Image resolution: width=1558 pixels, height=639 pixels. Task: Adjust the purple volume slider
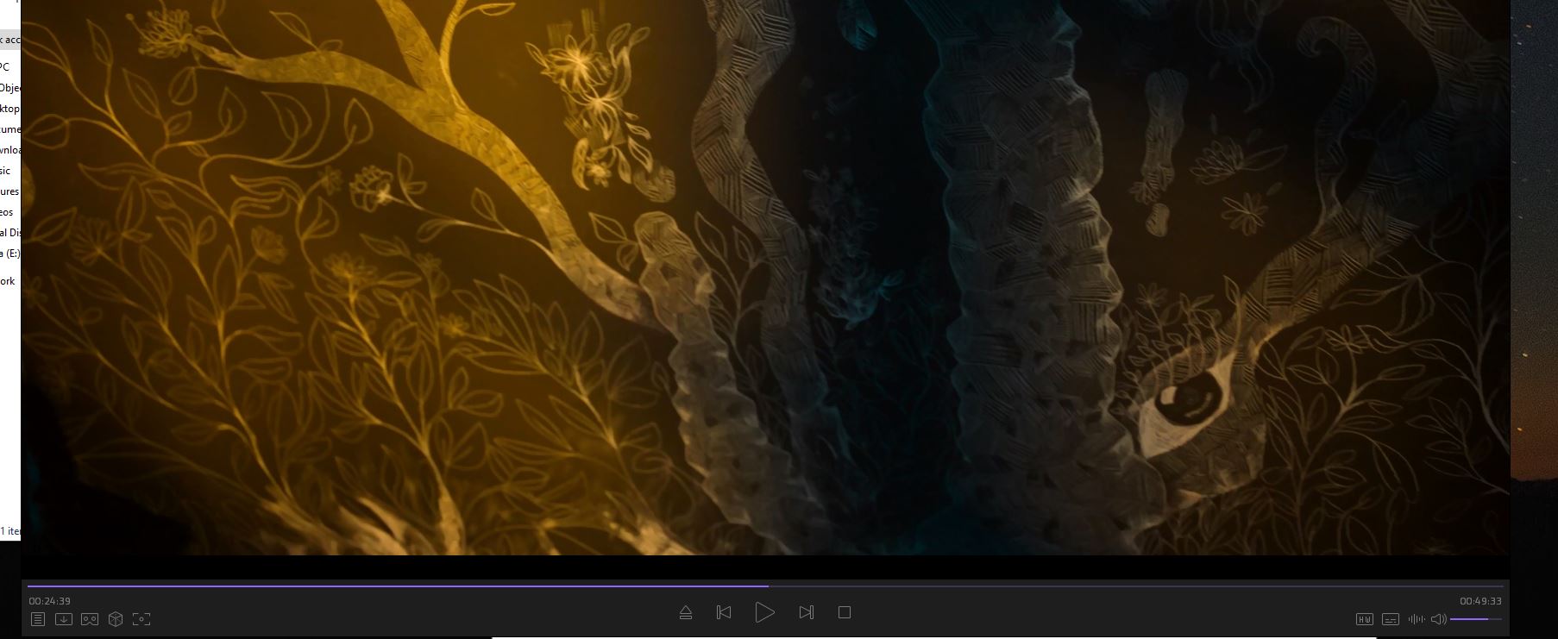point(1475,619)
